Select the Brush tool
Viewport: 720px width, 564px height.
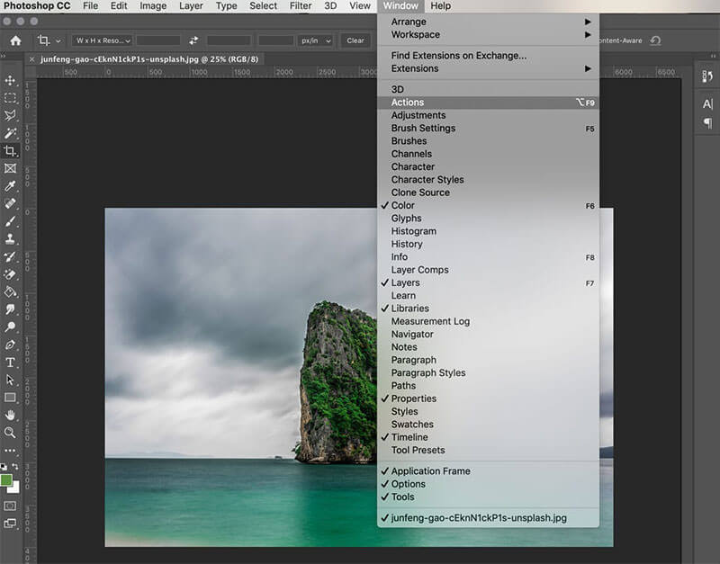11,221
